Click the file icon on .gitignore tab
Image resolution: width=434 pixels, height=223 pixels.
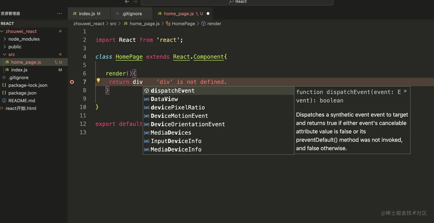tap(117, 13)
